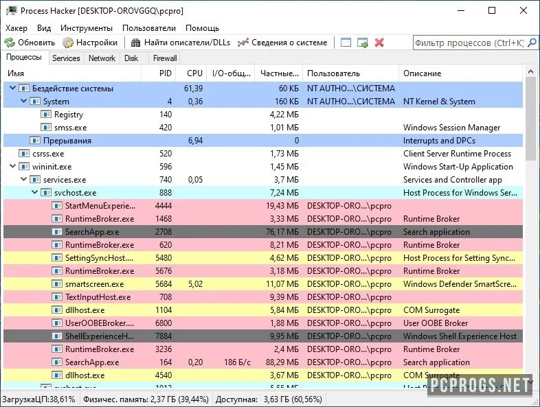Click the TextInputHost.exe process icon
The width and height of the screenshot is (540, 407).
click(x=57, y=297)
